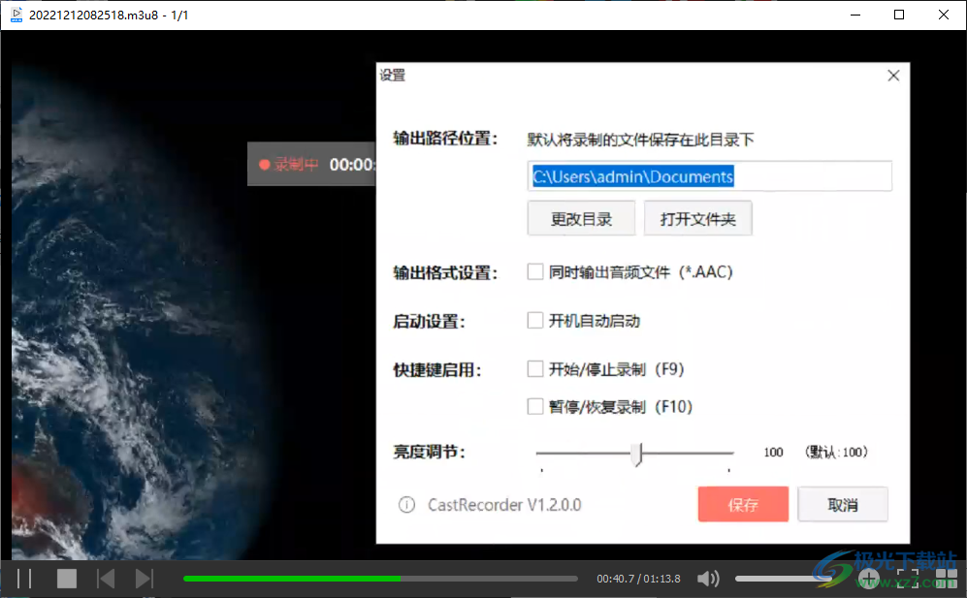Click the video progress seek bar
The image size is (967, 598).
(380, 579)
